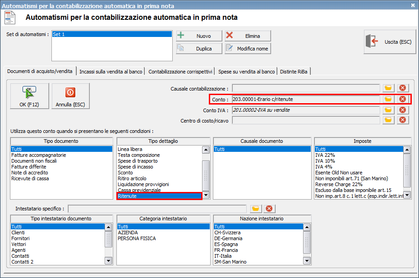Select Set 1 in automatismi list
Viewport: 419px width, 278px height.
pyautogui.click(x=112, y=34)
